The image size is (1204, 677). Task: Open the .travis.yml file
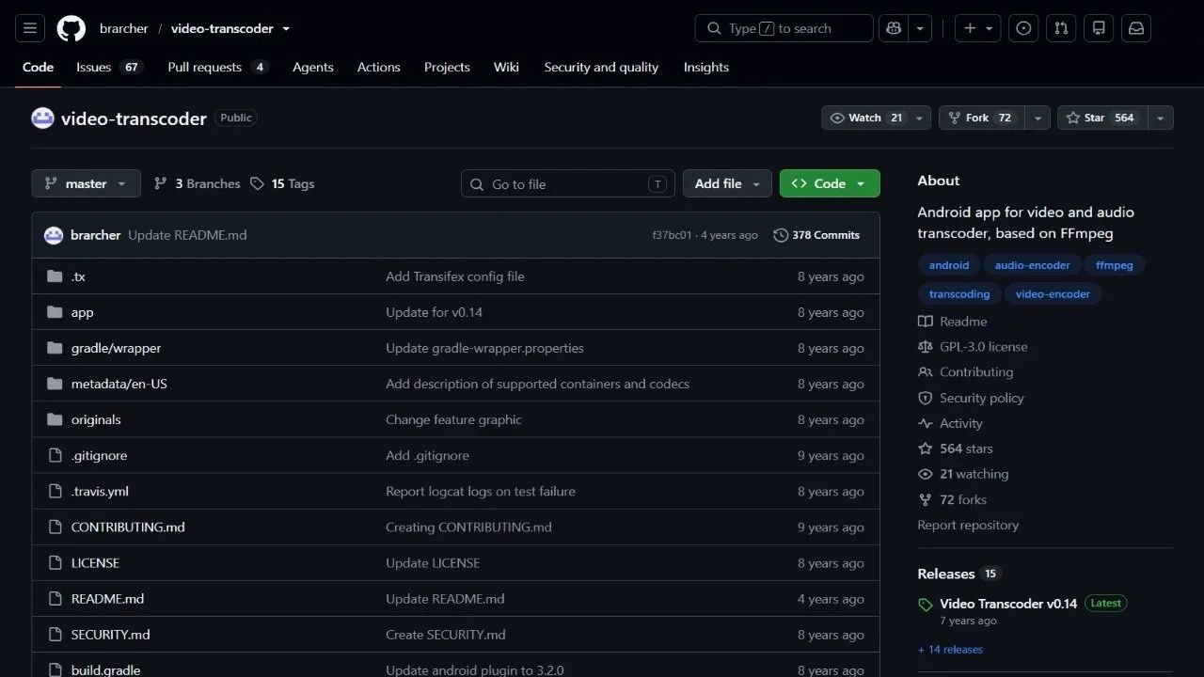[x=100, y=491]
